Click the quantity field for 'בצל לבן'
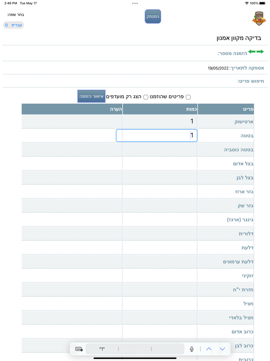Viewport: 270px width, 361px height. [160, 178]
